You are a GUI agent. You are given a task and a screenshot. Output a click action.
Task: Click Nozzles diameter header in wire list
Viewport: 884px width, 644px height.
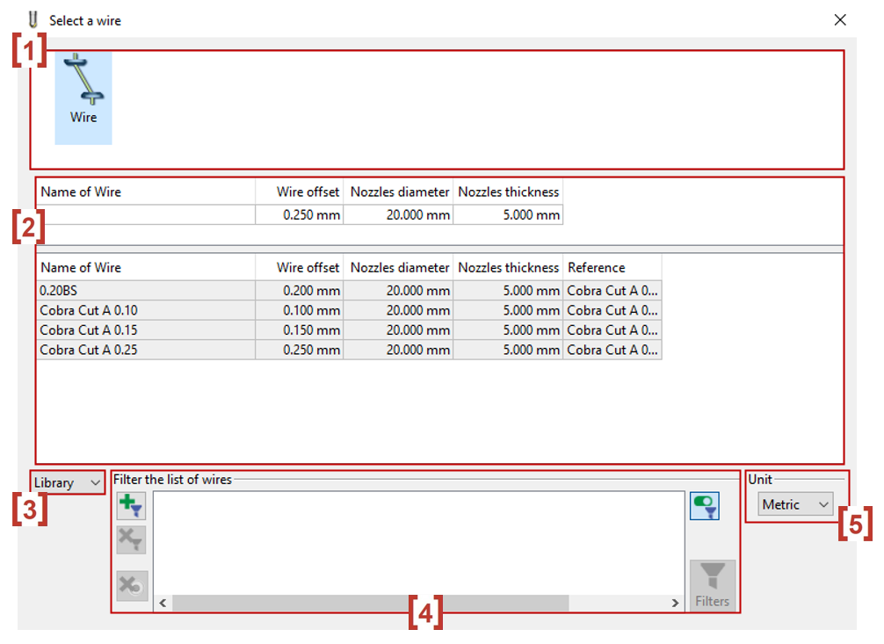pyautogui.click(x=400, y=268)
